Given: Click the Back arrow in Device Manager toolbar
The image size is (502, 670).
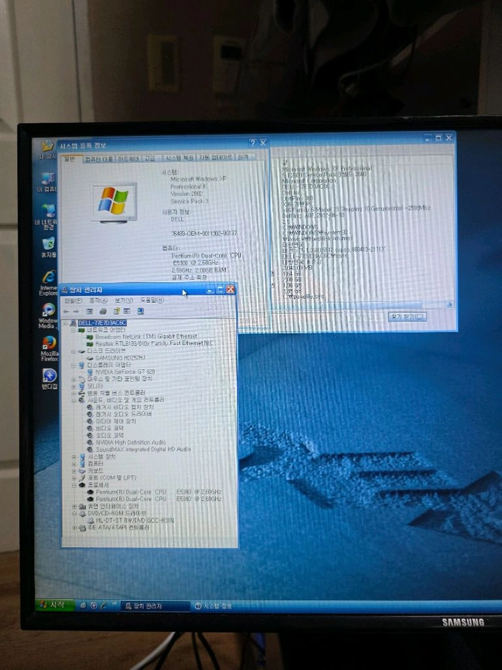Looking at the screenshot, I should (66, 312).
